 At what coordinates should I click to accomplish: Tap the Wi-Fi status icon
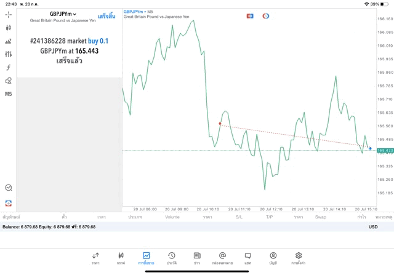(x=367, y=4)
